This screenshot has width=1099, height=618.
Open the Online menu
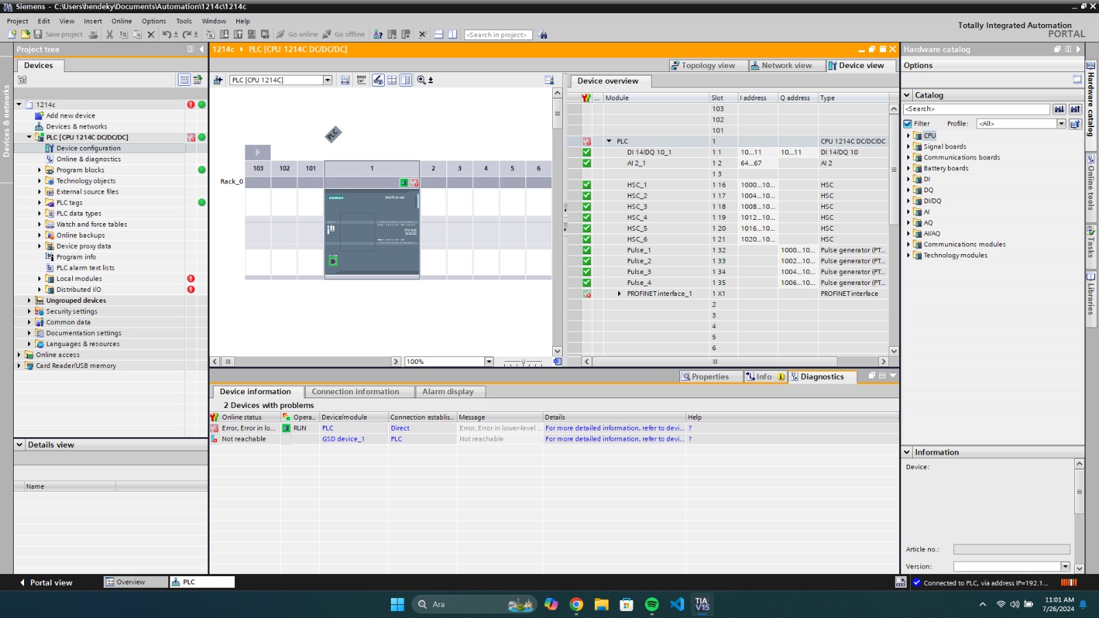tap(122, 21)
